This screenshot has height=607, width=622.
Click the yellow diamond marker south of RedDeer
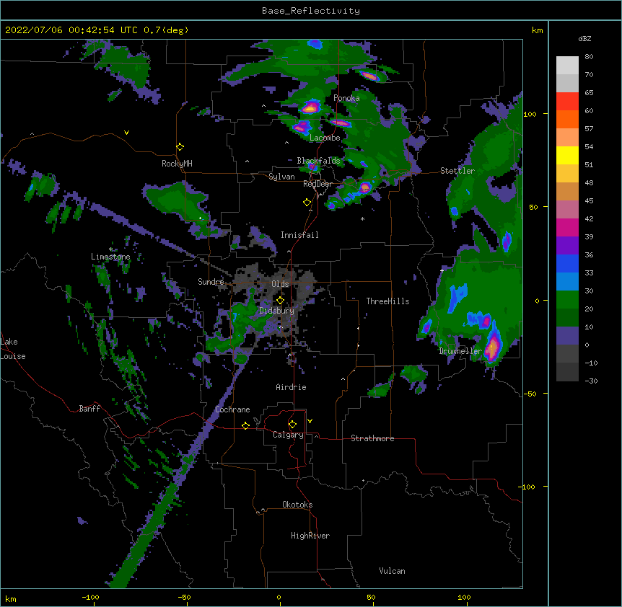coord(307,203)
